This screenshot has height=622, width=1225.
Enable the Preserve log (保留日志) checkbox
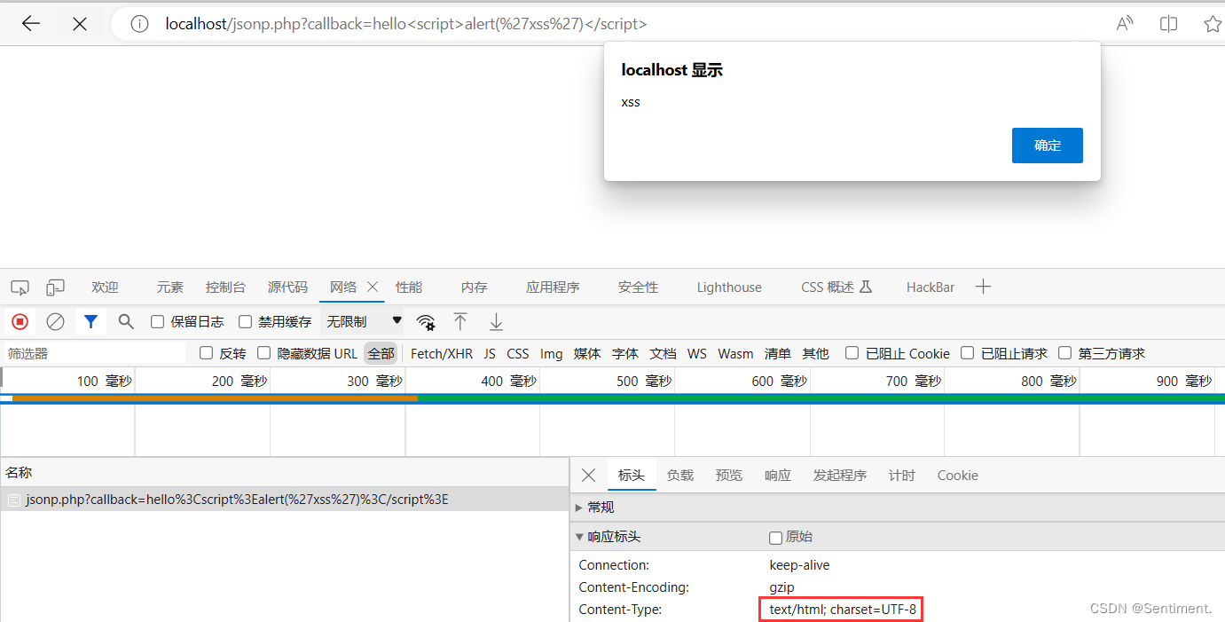[157, 322]
